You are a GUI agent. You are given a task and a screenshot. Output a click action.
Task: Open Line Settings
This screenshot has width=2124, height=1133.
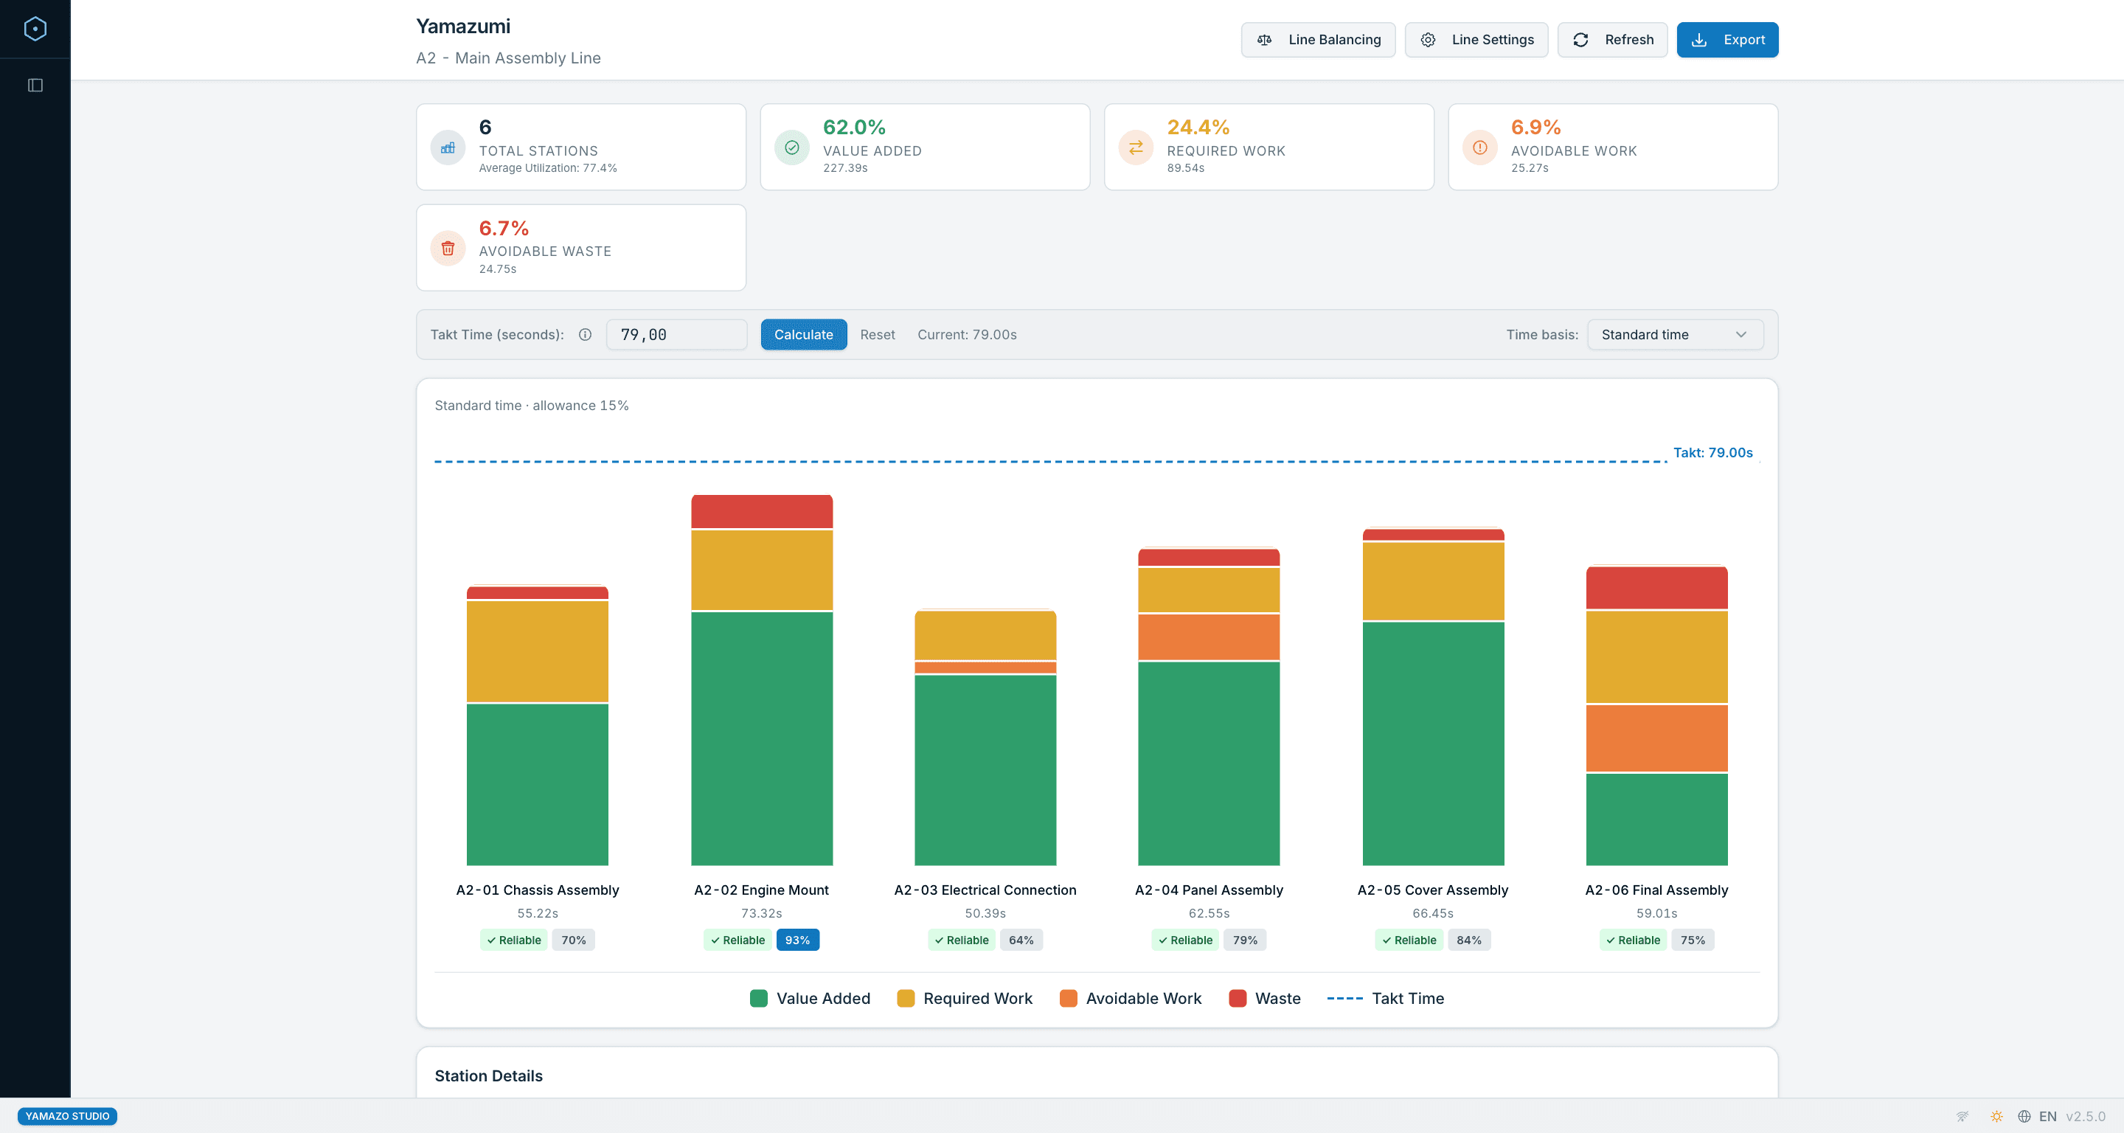1476,40
